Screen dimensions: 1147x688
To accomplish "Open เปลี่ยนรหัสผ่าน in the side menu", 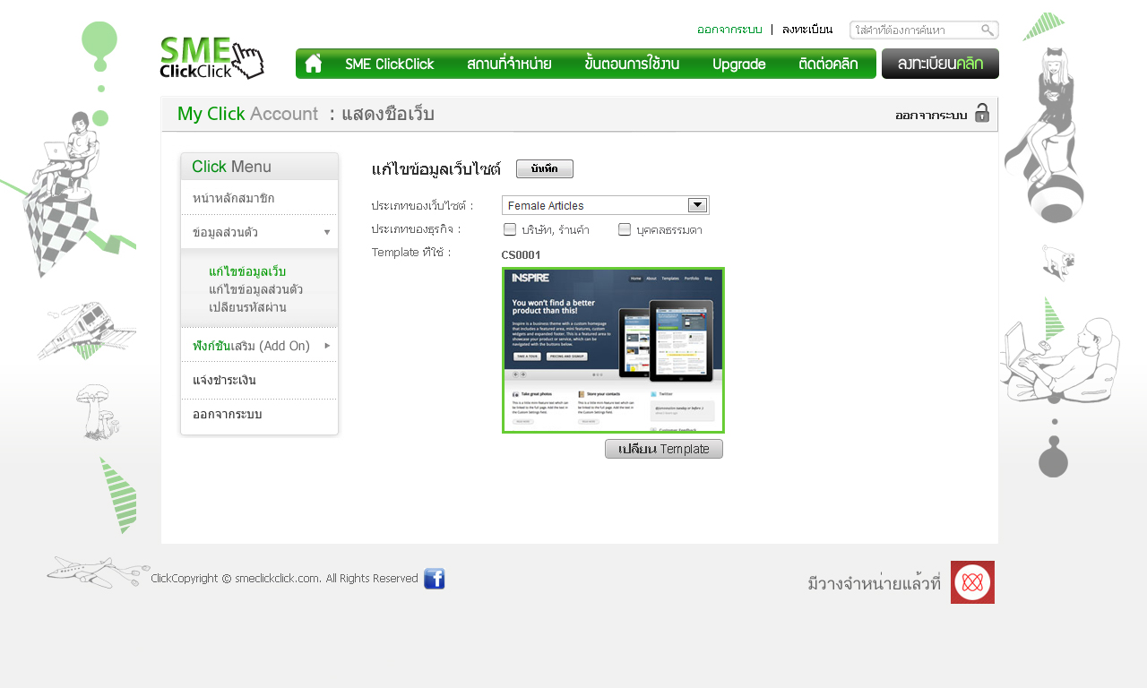I will coord(247,307).
